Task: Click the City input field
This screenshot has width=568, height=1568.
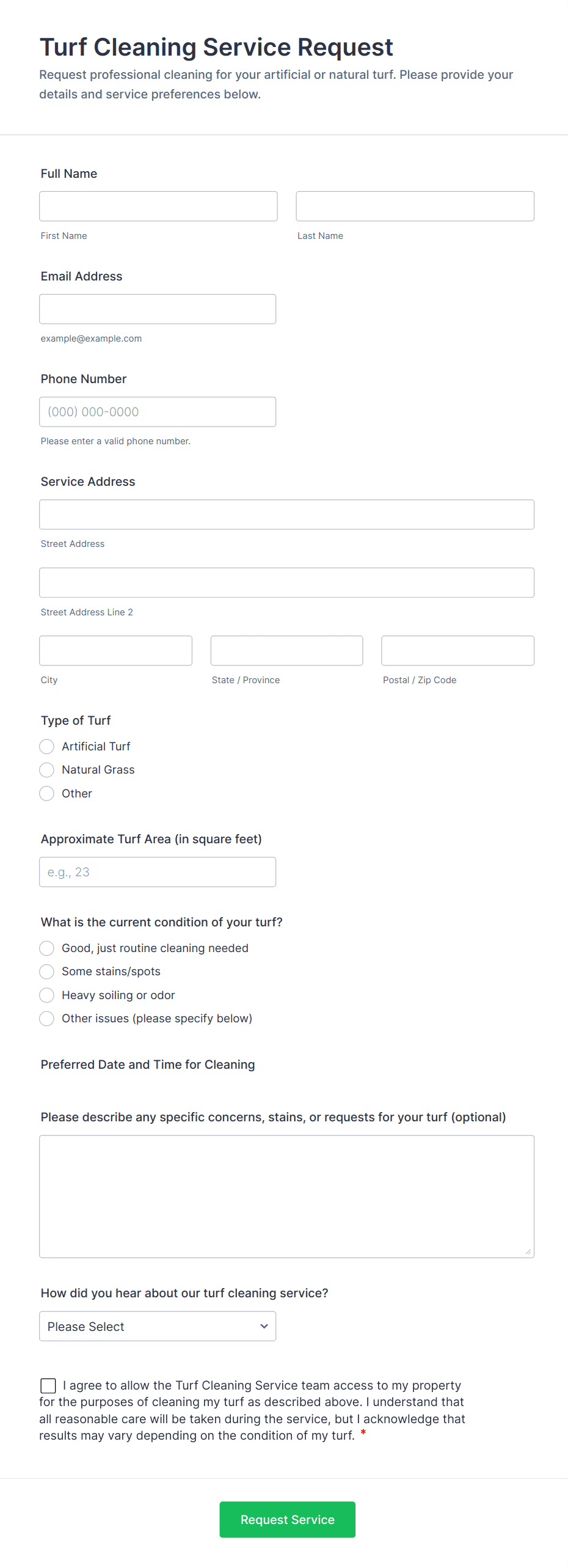Action: click(x=115, y=650)
